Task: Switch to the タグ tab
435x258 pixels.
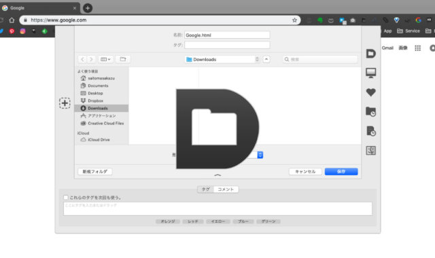Action: (x=205, y=189)
